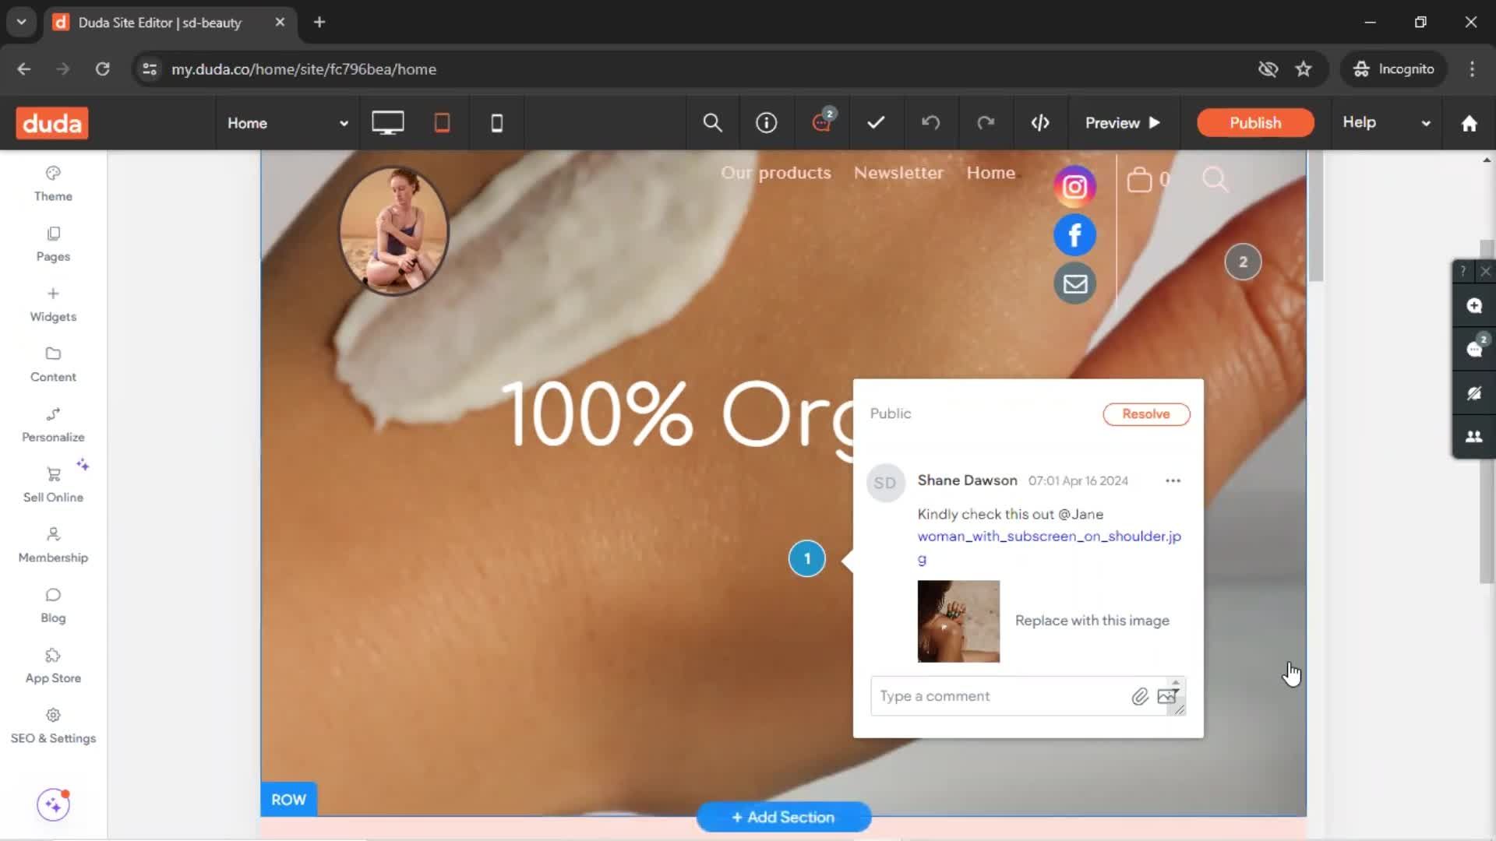The width and height of the screenshot is (1496, 841).
Task: Bookmark this page with the star icon
Action: click(1304, 69)
